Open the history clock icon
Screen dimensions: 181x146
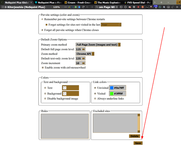click(125, 7)
